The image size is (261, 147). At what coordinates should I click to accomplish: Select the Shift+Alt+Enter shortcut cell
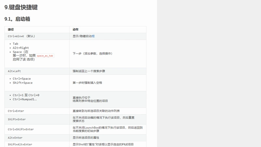(x=37, y=144)
